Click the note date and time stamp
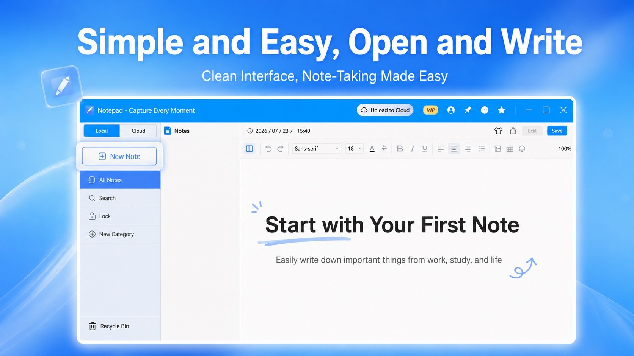 coord(279,131)
